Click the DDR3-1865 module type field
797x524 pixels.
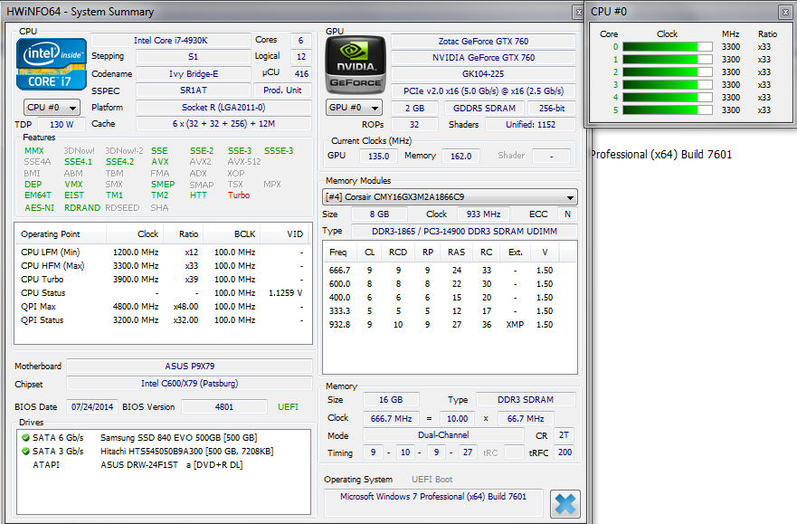(x=464, y=232)
